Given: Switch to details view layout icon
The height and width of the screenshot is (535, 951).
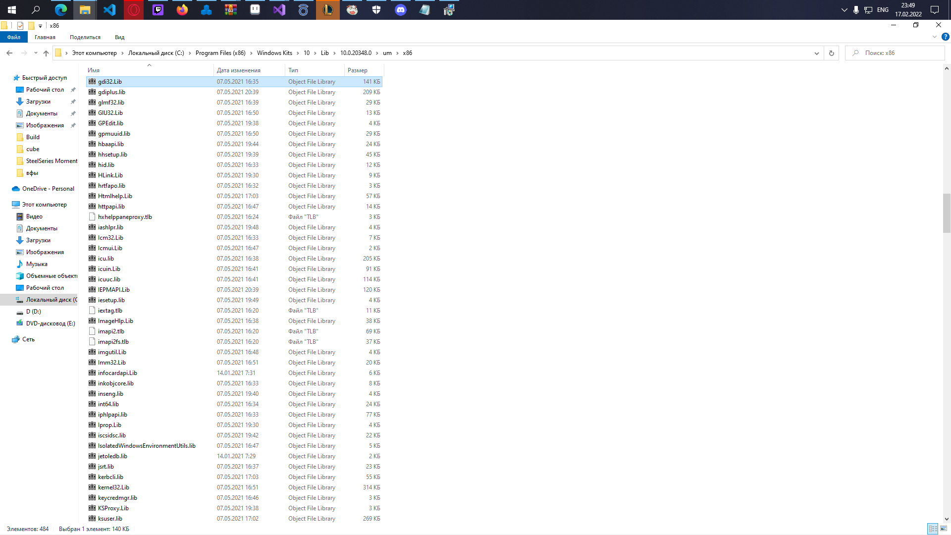Looking at the screenshot, I should pyautogui.click(x=933, y=529).
